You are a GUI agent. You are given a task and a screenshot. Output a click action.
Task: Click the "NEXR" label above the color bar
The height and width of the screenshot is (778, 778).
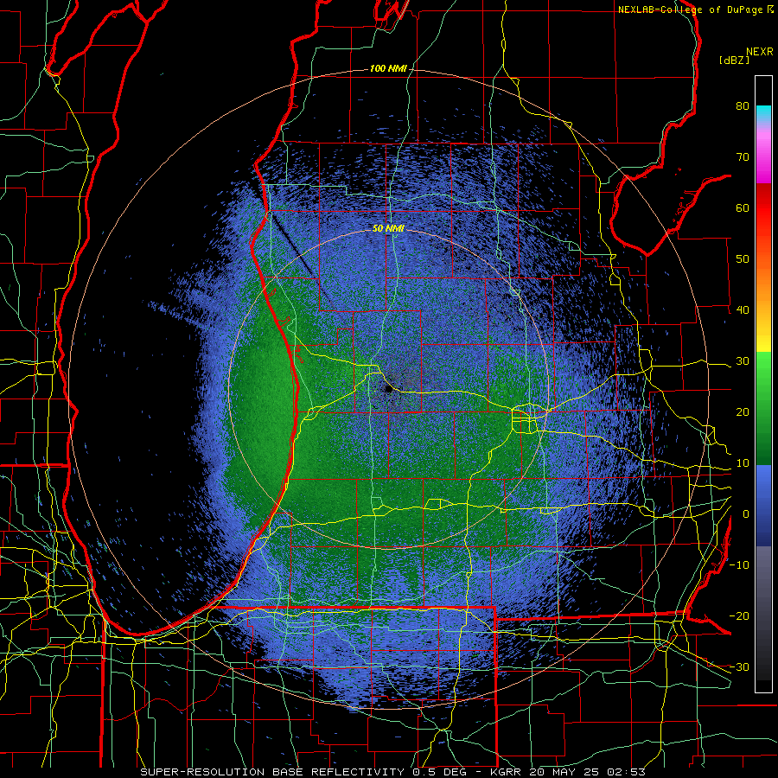point(760,52)
